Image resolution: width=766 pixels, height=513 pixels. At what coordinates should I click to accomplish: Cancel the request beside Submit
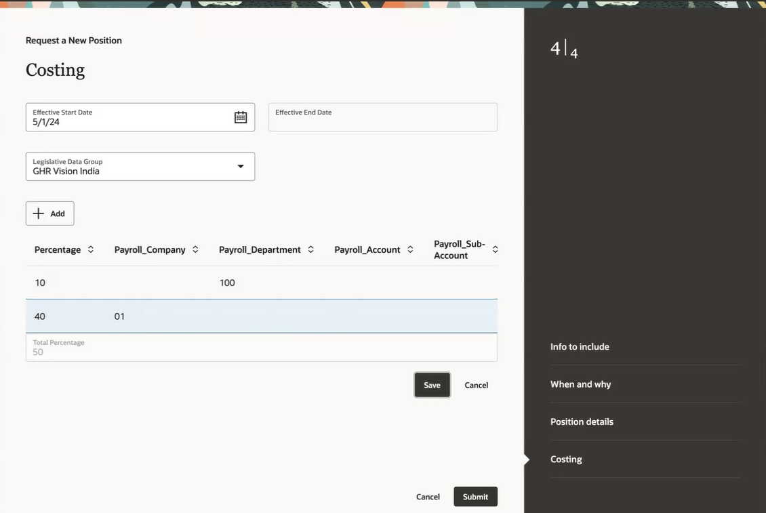(428, 496)
